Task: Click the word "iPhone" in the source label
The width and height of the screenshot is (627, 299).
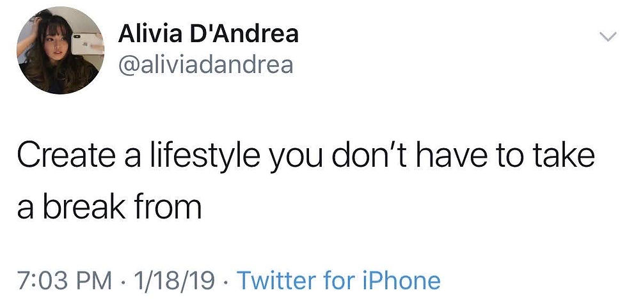Action: click(x=402, y=280)
